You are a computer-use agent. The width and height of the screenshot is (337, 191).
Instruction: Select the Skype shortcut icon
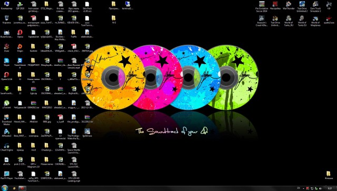click(x=6, y=62)
